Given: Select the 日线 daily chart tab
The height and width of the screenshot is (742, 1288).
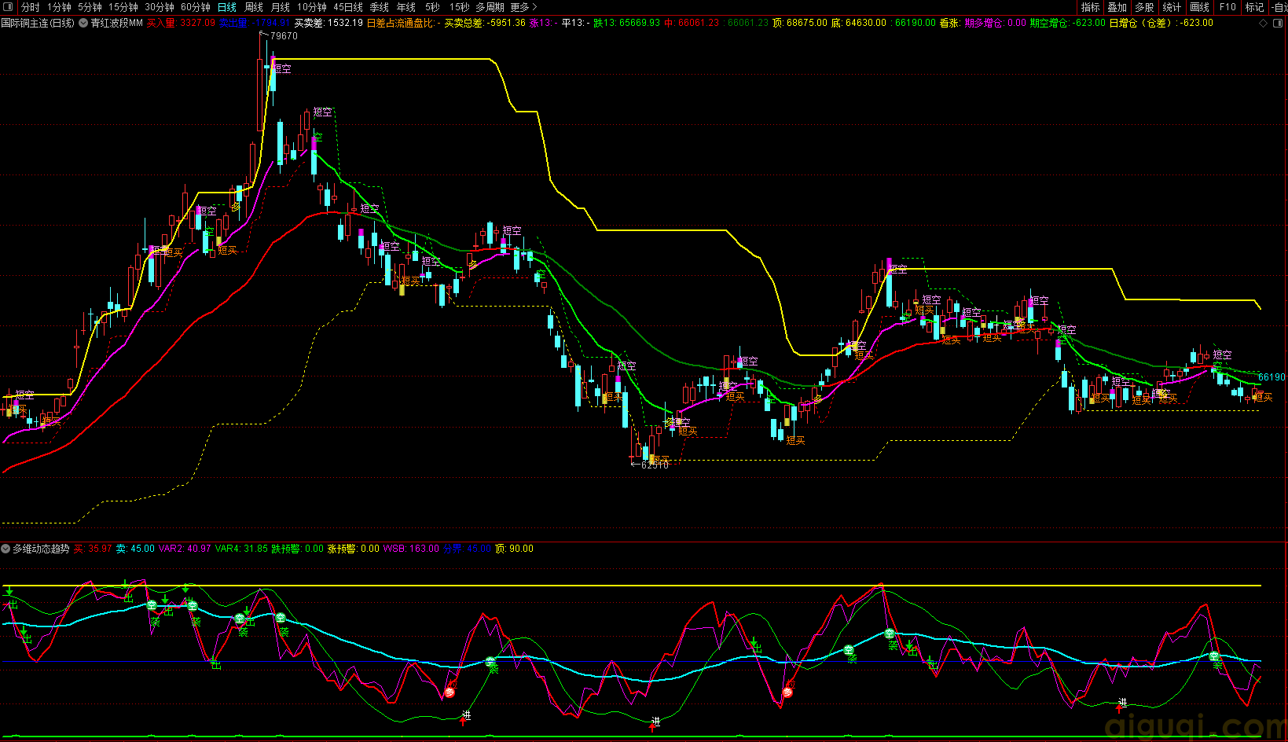Looking at the screenshot, I should point(226,7).
